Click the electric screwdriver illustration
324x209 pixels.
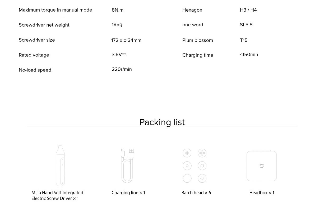click(60, 165)
